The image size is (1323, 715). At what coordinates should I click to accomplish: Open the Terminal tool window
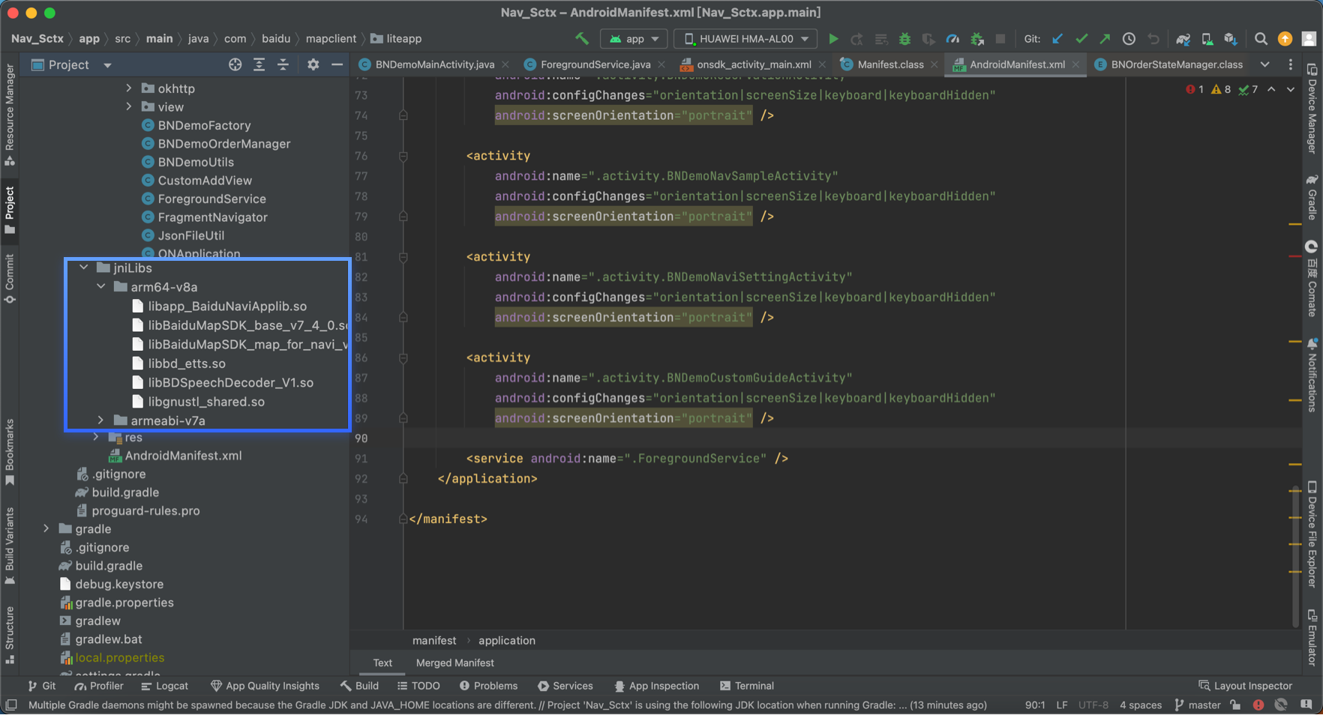click(x=747, y=686)
